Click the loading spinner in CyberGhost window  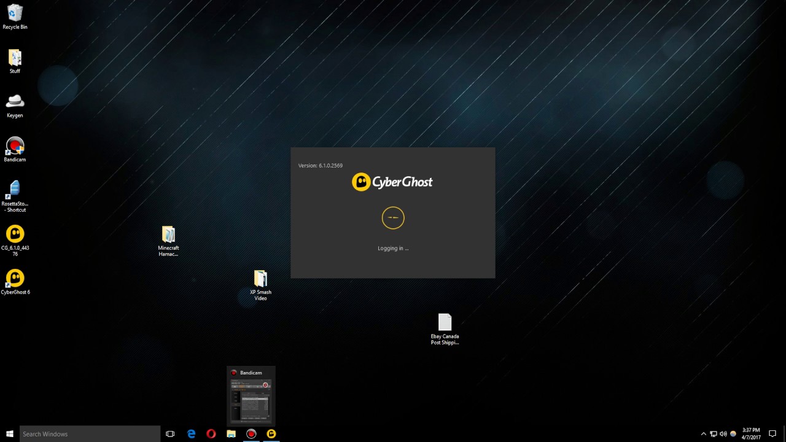tap(393, 218)
